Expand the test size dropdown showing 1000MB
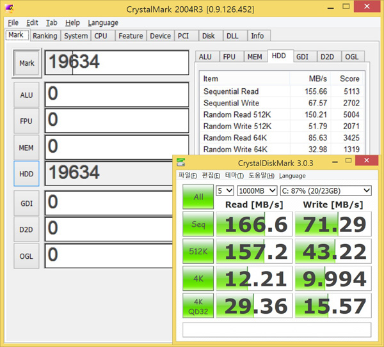 [257, 190]
